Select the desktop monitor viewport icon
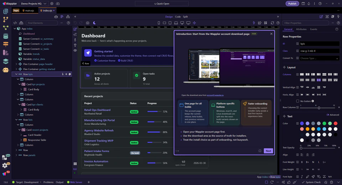This screenshot has height=185, width=342. coord(182,23)
